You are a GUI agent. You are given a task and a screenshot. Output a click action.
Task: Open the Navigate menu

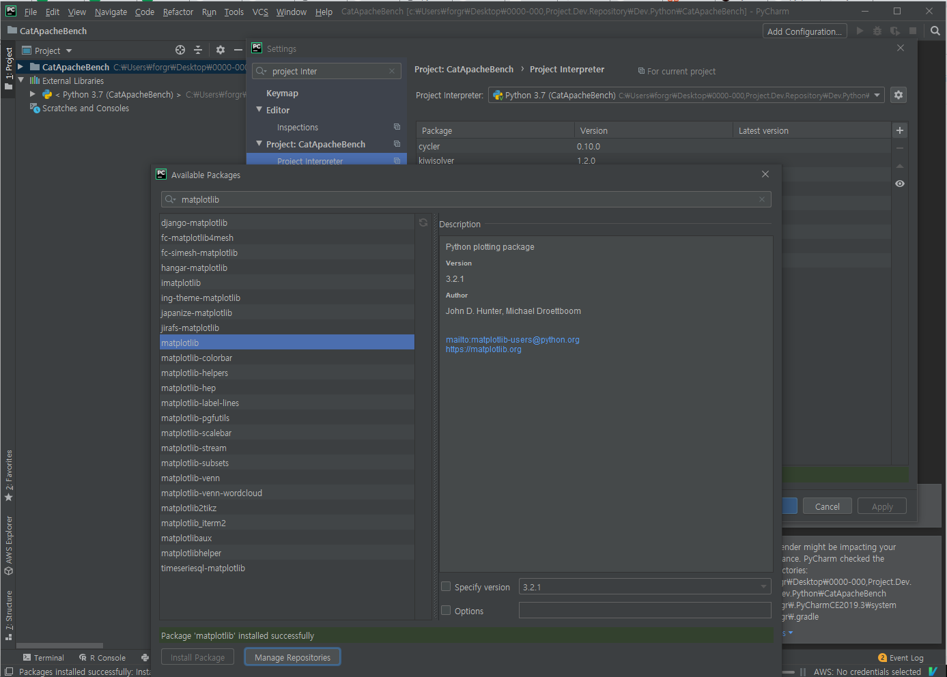click(111, 12)
